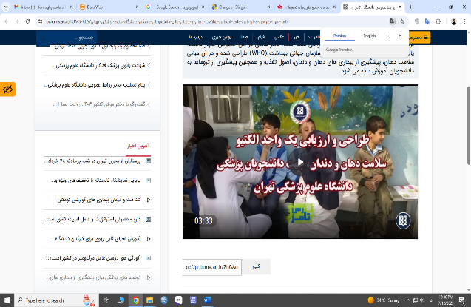
Task: Go forward to next page
Action: point(17,21)
